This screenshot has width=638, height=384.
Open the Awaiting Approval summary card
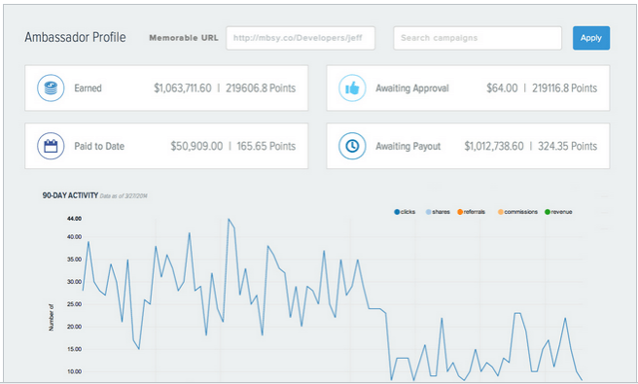coord(468,87)
